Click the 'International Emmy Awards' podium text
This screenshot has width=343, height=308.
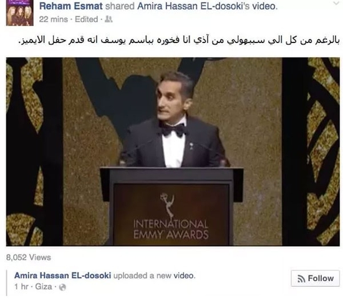171,229
